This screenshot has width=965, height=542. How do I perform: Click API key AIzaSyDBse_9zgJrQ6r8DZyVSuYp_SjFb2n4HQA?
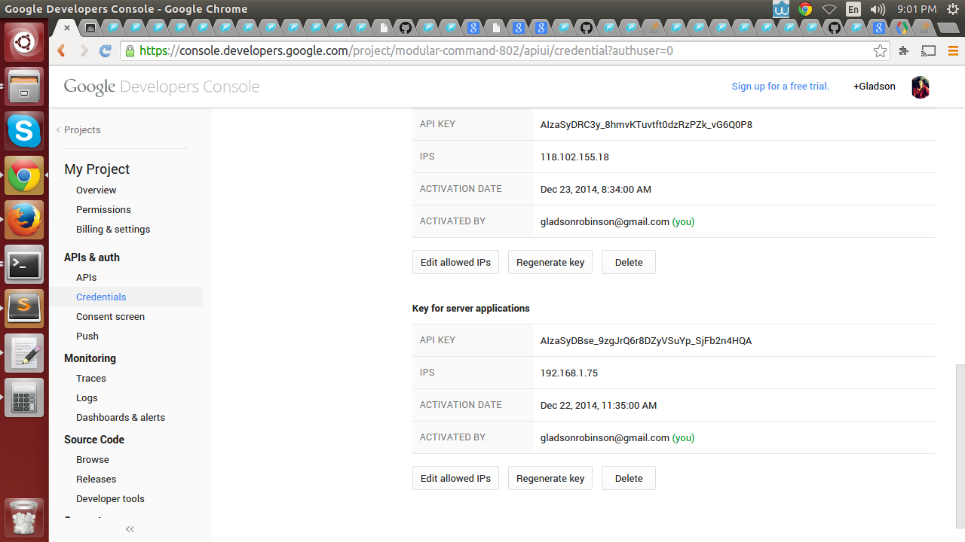(x=646, y=340)
